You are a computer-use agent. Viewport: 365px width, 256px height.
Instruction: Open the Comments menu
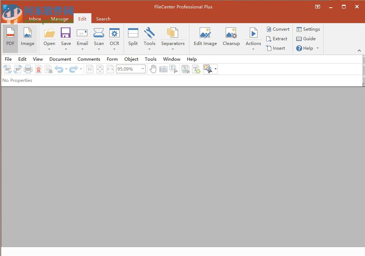tap(89, 59)
